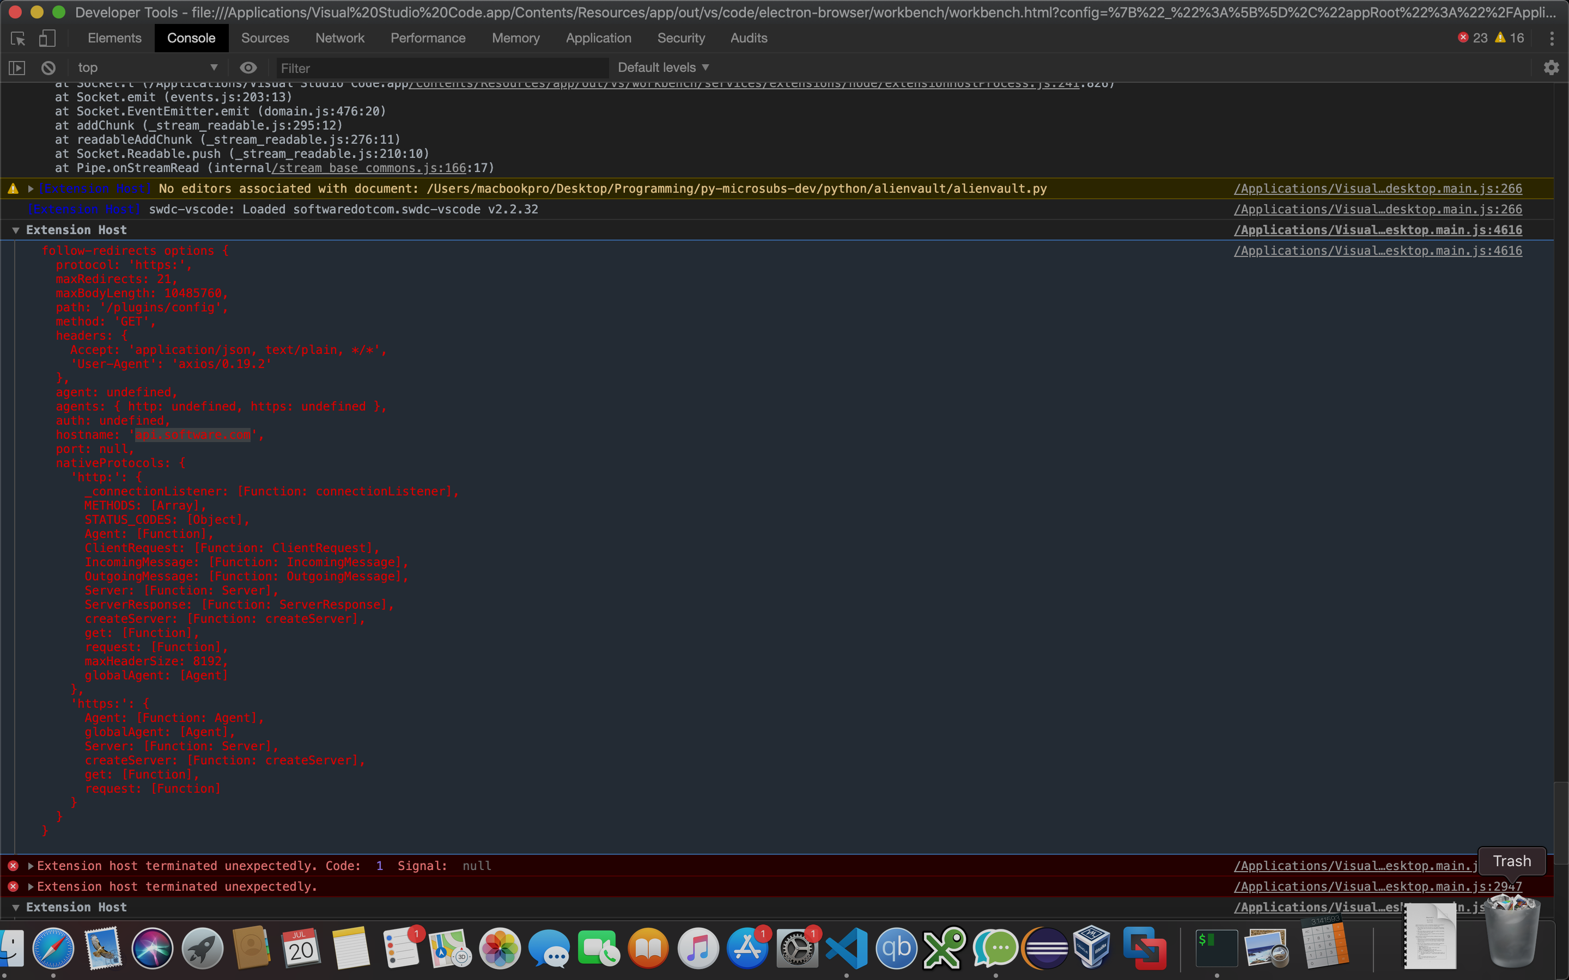This screenshot has height=980, width=1569.
Task: Open the 'top' execution context dropdown
Action: 147,68
